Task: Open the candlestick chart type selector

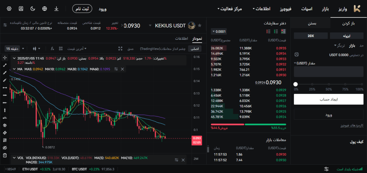Action: [x=36, y=49]
